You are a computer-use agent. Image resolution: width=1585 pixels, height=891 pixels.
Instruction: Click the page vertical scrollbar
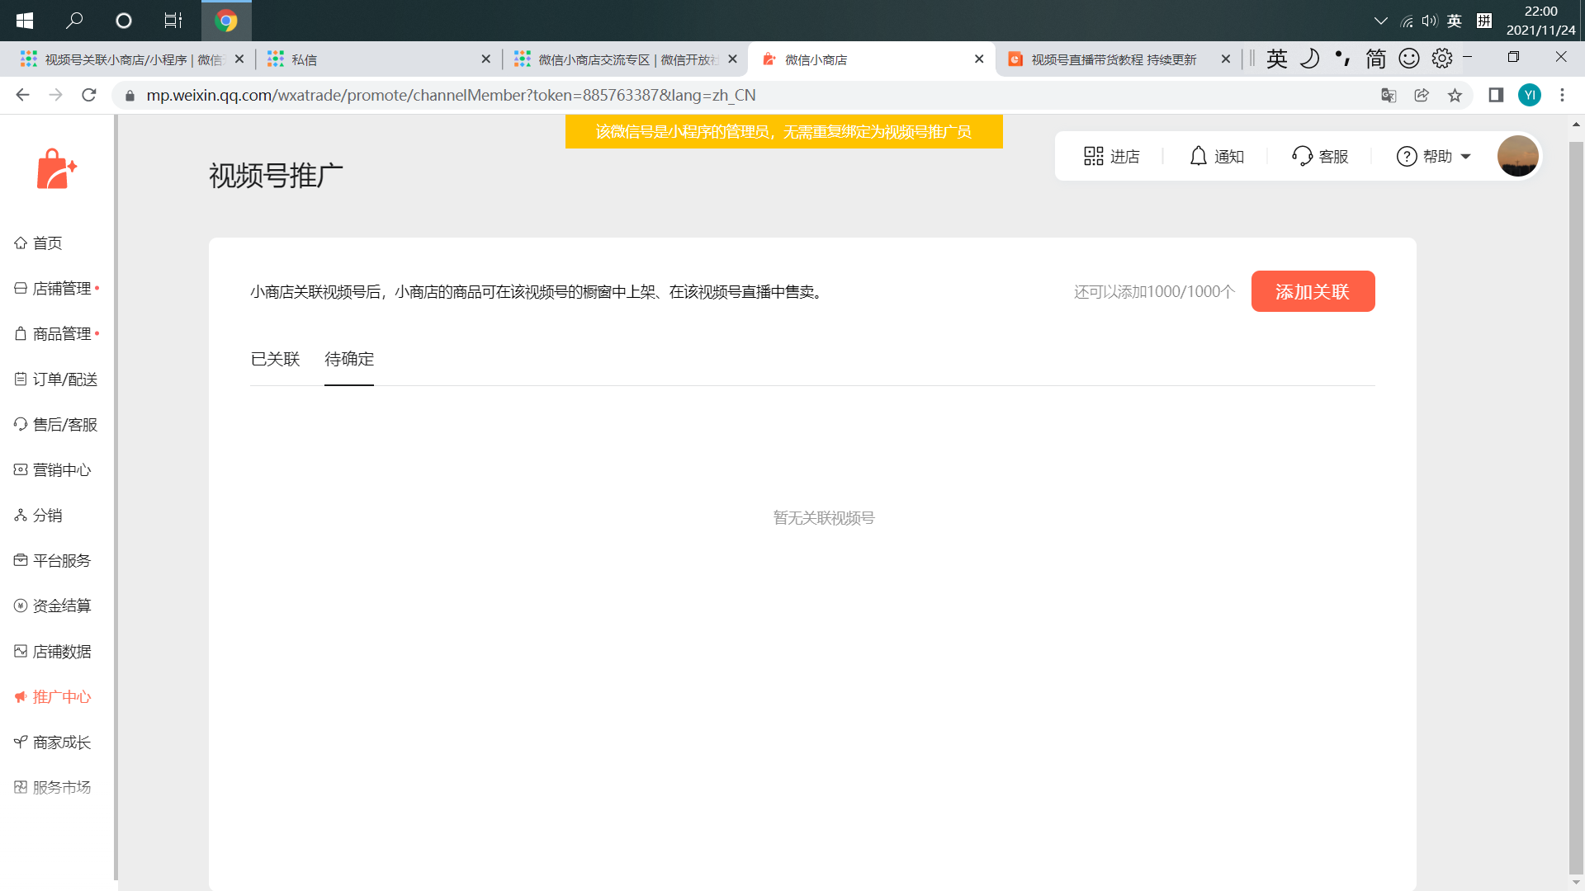[x=1576, y=495]
